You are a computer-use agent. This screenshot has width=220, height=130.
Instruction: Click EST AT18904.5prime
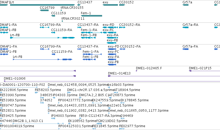[x=127, y=90]
